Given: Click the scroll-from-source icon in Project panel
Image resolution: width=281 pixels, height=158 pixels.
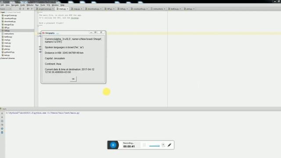Looking at the screenshot, I should tap(20, 9).
